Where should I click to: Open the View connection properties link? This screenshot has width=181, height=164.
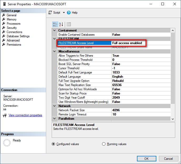(x=25, y=115)
